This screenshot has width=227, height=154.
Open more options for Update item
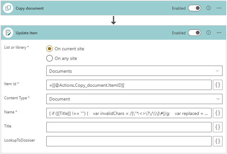(219, 33)
